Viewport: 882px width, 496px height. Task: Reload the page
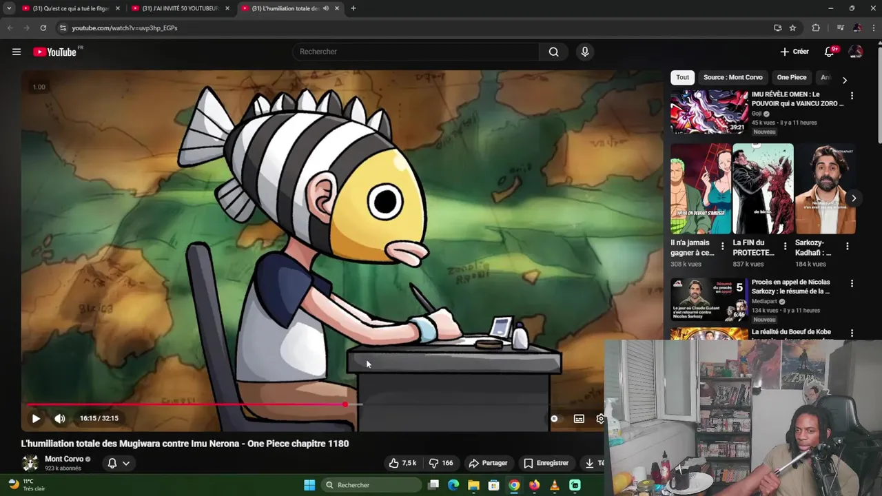click(x=43, y=28)
